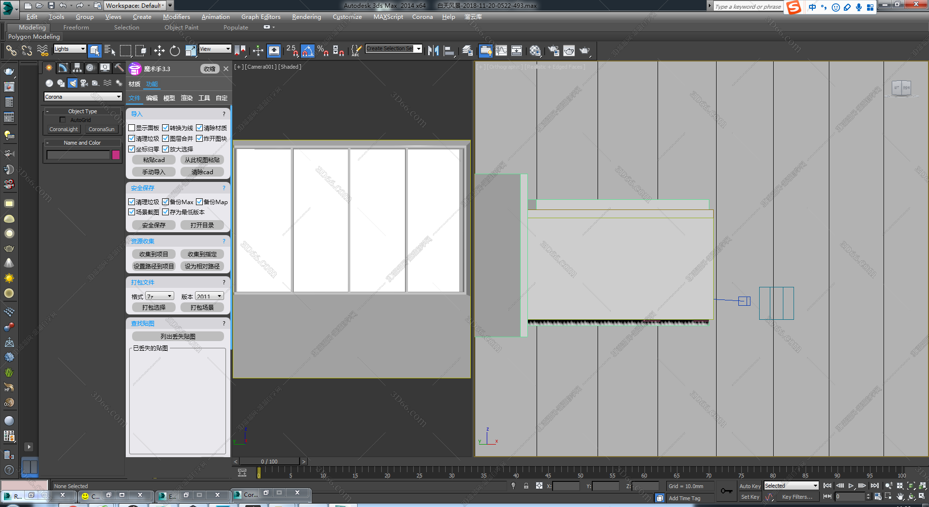
Task: Toggle 场景截图 checkbox
Action: (x=132, y=212)
